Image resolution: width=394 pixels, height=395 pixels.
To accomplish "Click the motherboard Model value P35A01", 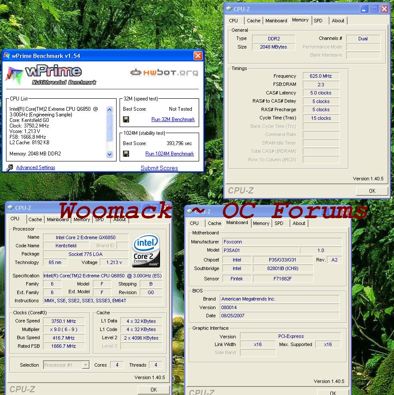I will coord(261,250).
